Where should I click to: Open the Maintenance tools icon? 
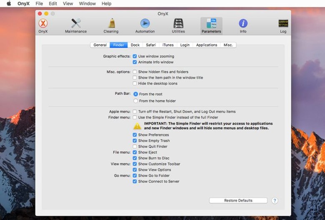click(76, 24)
